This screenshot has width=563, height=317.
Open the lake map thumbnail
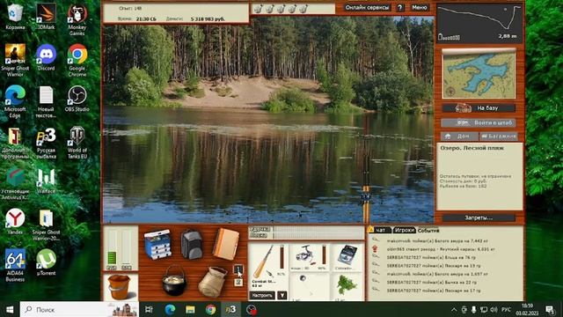[x=479, y=74]
